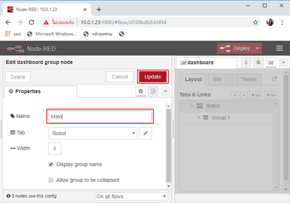Enable Allow group to be collapsed

tap(51, 180)
